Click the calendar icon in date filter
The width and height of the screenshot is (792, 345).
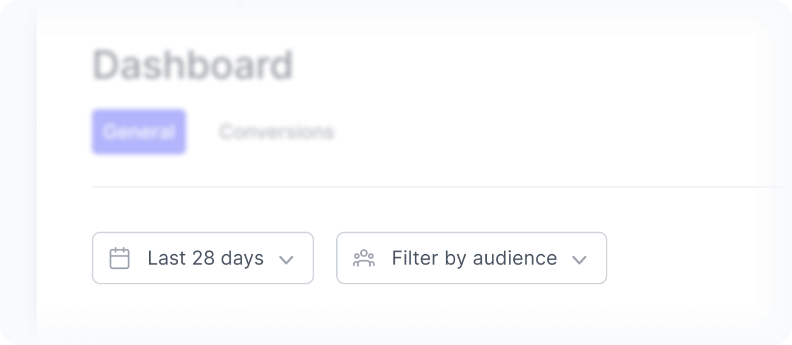pos(120,258)
